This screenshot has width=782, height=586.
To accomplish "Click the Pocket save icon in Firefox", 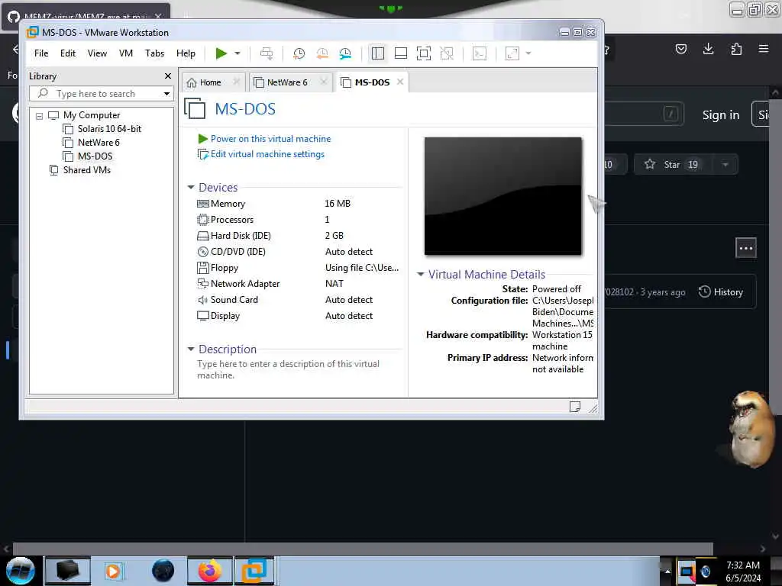I will click(x=680, y=48).
